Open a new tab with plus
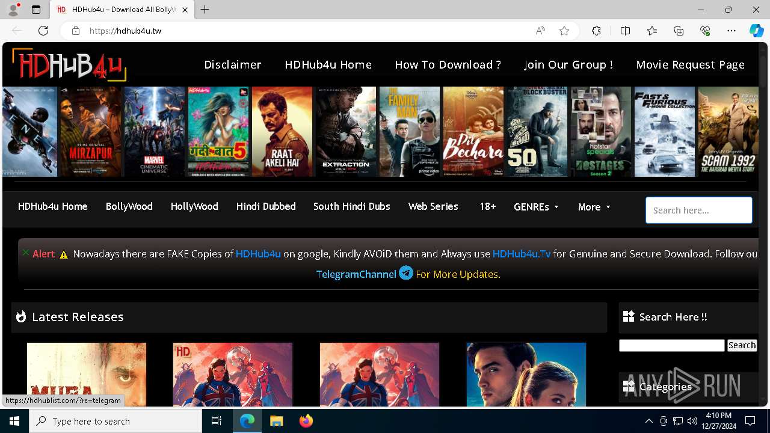The height and width of the screenshot is (433, 770). tap(205, 10)
